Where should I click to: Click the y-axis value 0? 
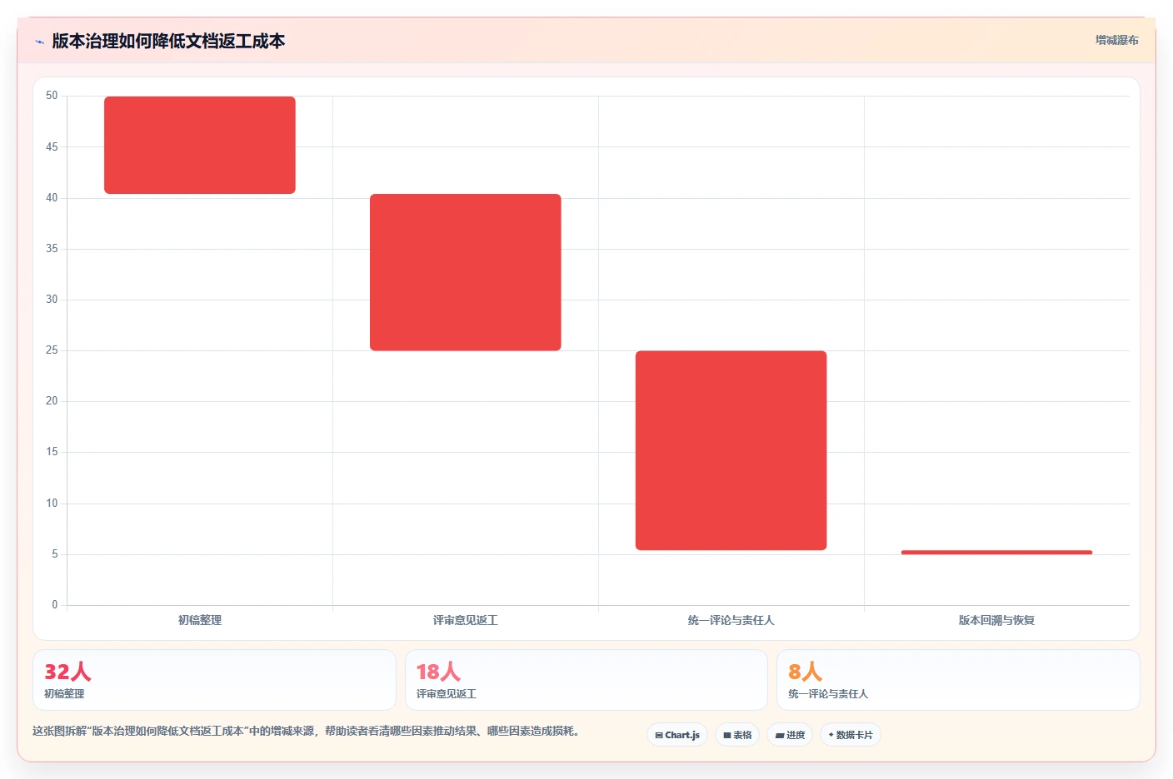click(x=55, y=605)
